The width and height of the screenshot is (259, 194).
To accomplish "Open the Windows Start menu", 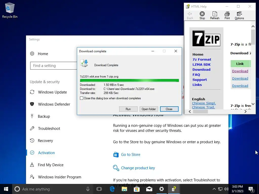I will tap(6, 189).
